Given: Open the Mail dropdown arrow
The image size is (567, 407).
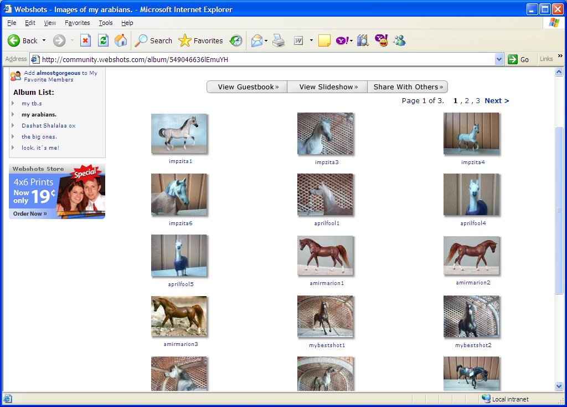Looking at the screenshot, I should (x=266, y=40).
